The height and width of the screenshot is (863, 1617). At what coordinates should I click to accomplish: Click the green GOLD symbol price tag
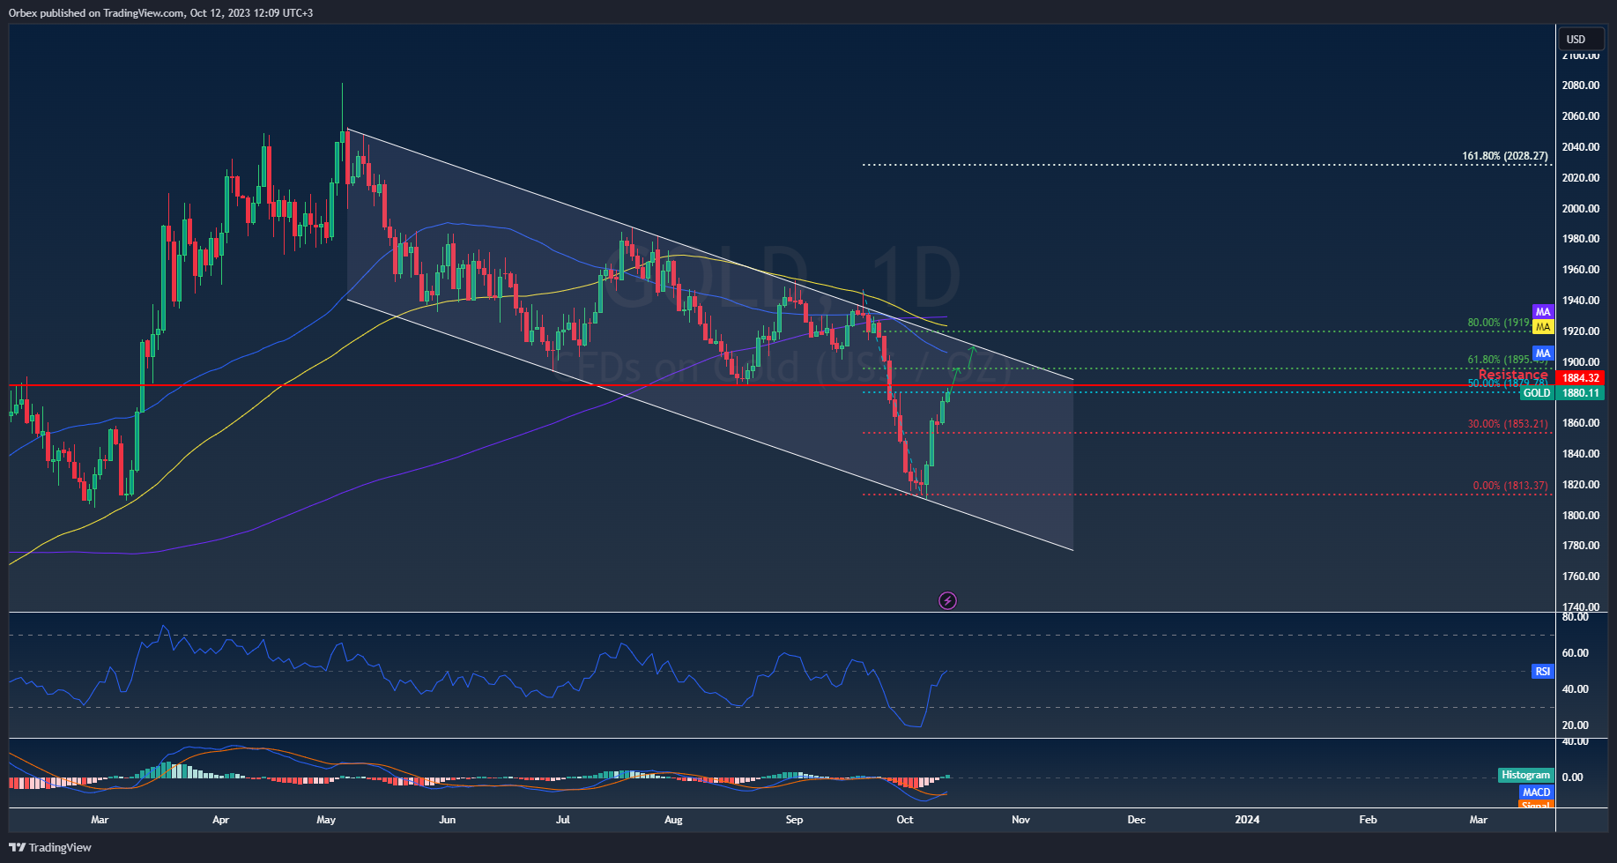(1537, 393)
